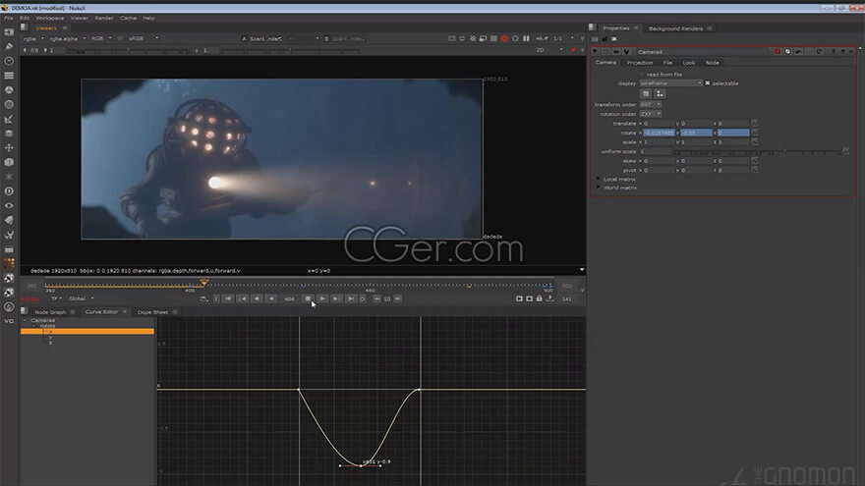The height and width of the screenshot is (486, 865).
Task: Open the Deep nodes toolbar menu
Action: (9, 191)
